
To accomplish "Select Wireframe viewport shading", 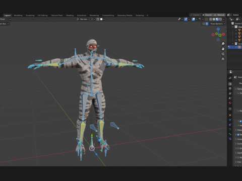I will pos(211,19).
